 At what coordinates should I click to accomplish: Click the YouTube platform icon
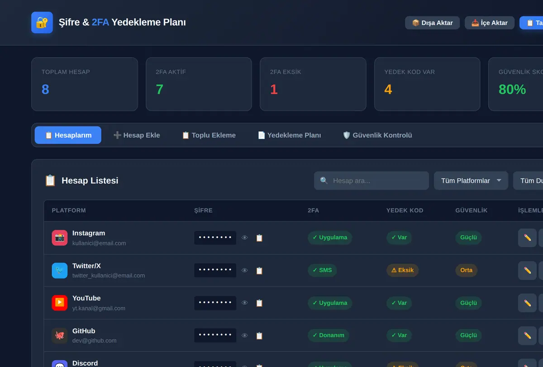pos(60,303)
